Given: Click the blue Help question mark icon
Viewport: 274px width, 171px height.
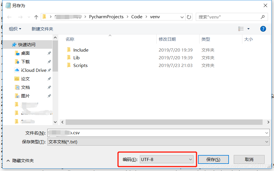Looking at the screenshot, I should click(x=263, y=28).
